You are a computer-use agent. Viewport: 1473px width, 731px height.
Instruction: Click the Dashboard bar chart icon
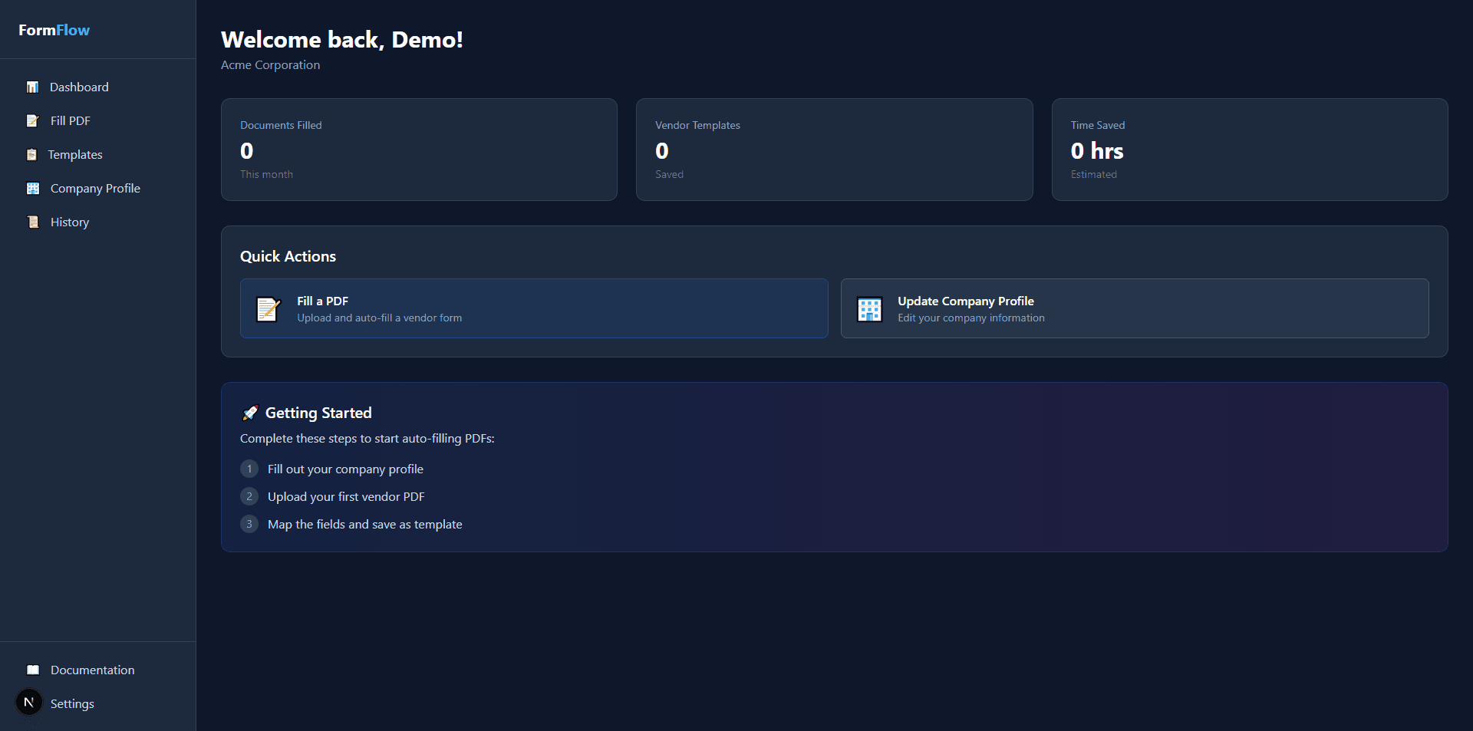click(x=32, y=87)
